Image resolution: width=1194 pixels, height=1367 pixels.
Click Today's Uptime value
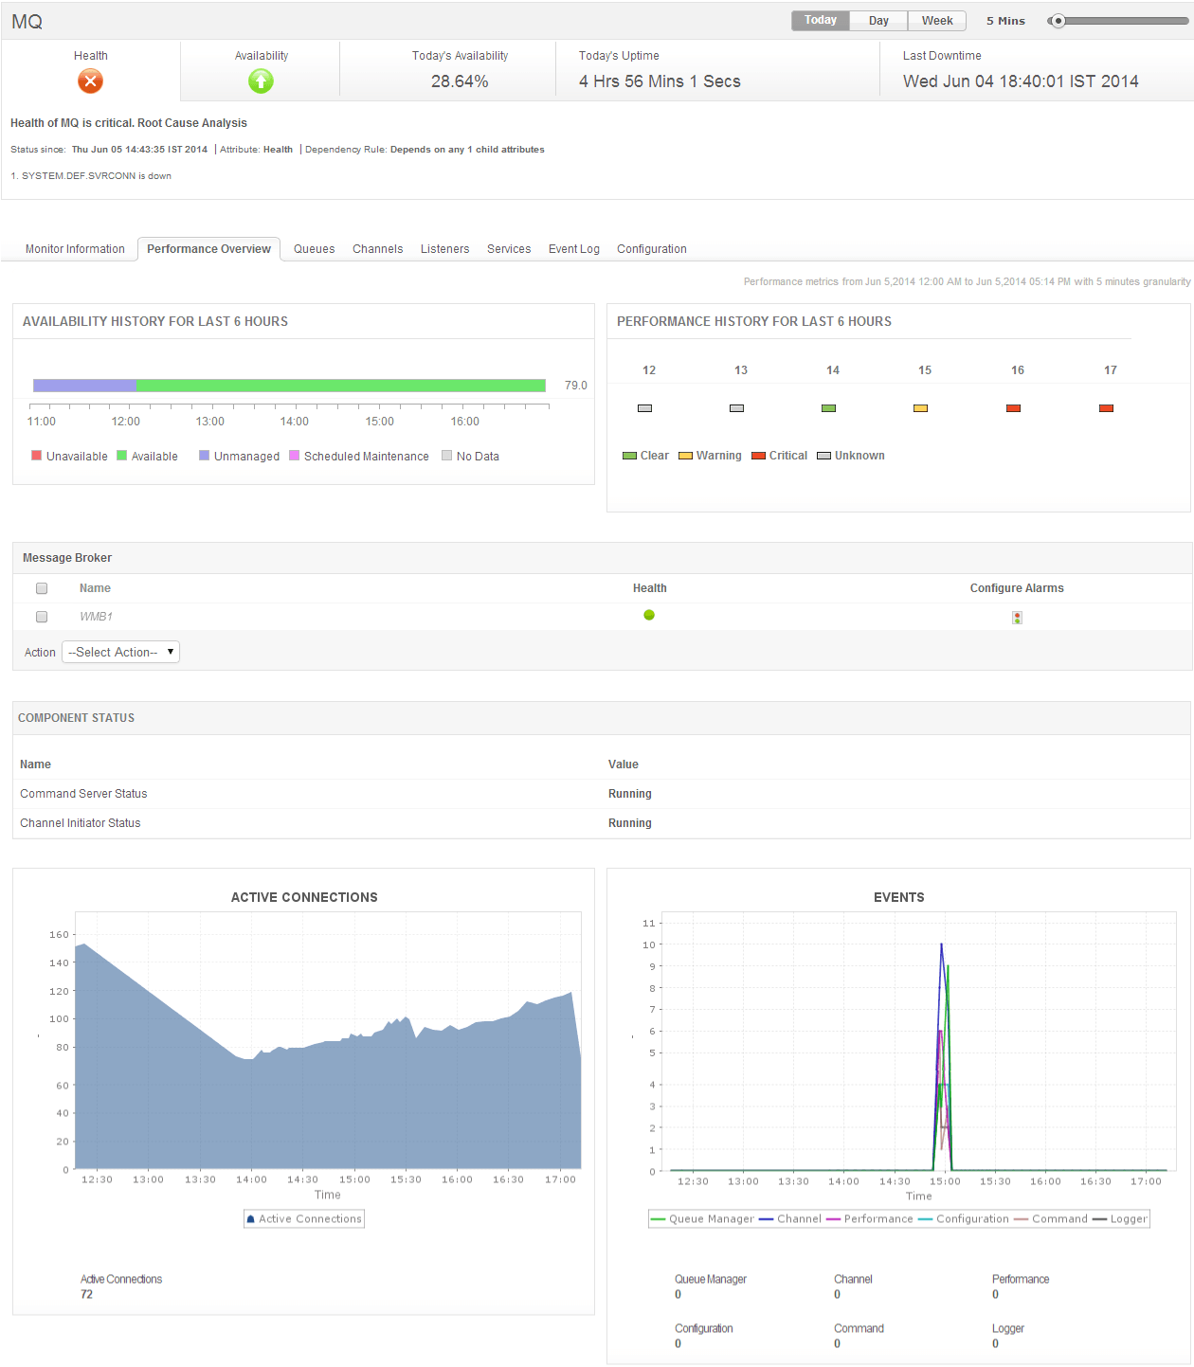coord(660,81)
